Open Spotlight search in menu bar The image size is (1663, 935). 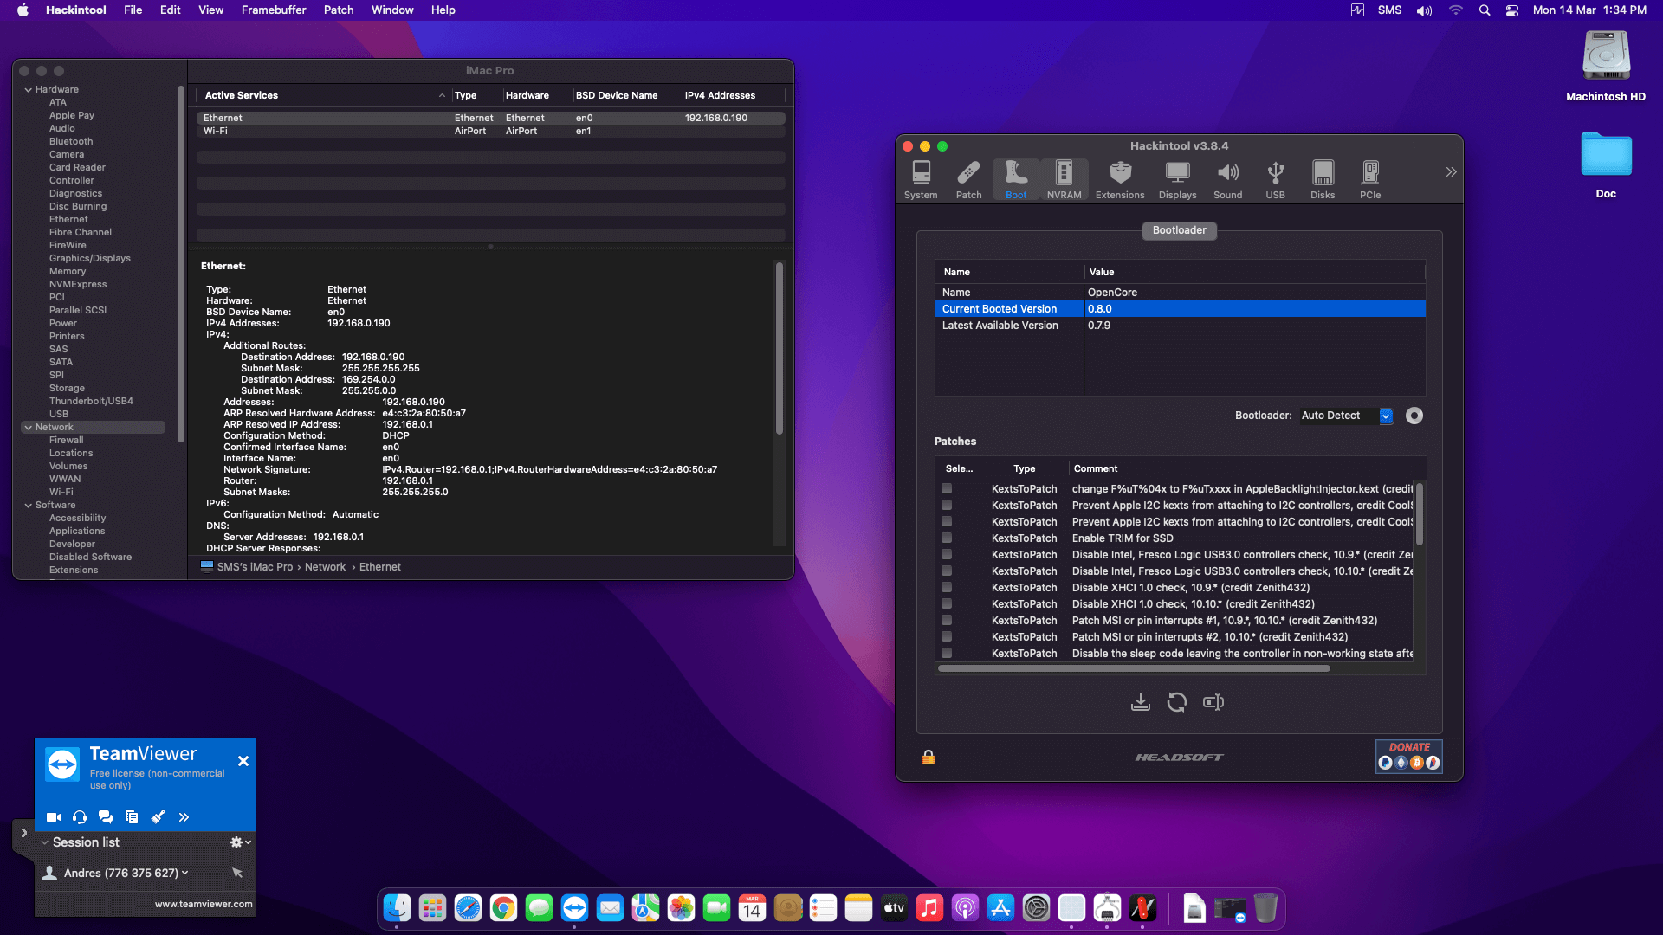pos(1485,10)
